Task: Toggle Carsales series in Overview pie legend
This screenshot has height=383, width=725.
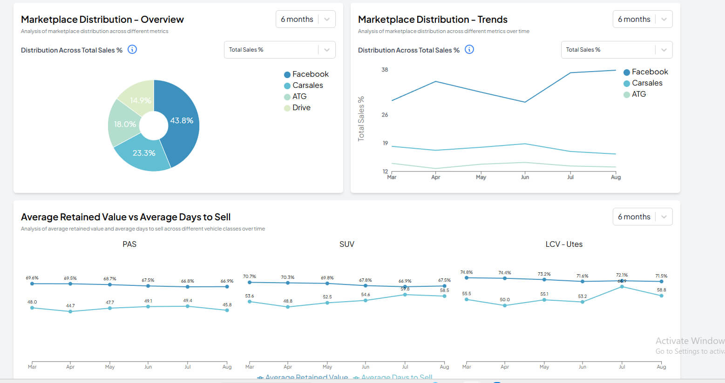Action: pos(303,85)
